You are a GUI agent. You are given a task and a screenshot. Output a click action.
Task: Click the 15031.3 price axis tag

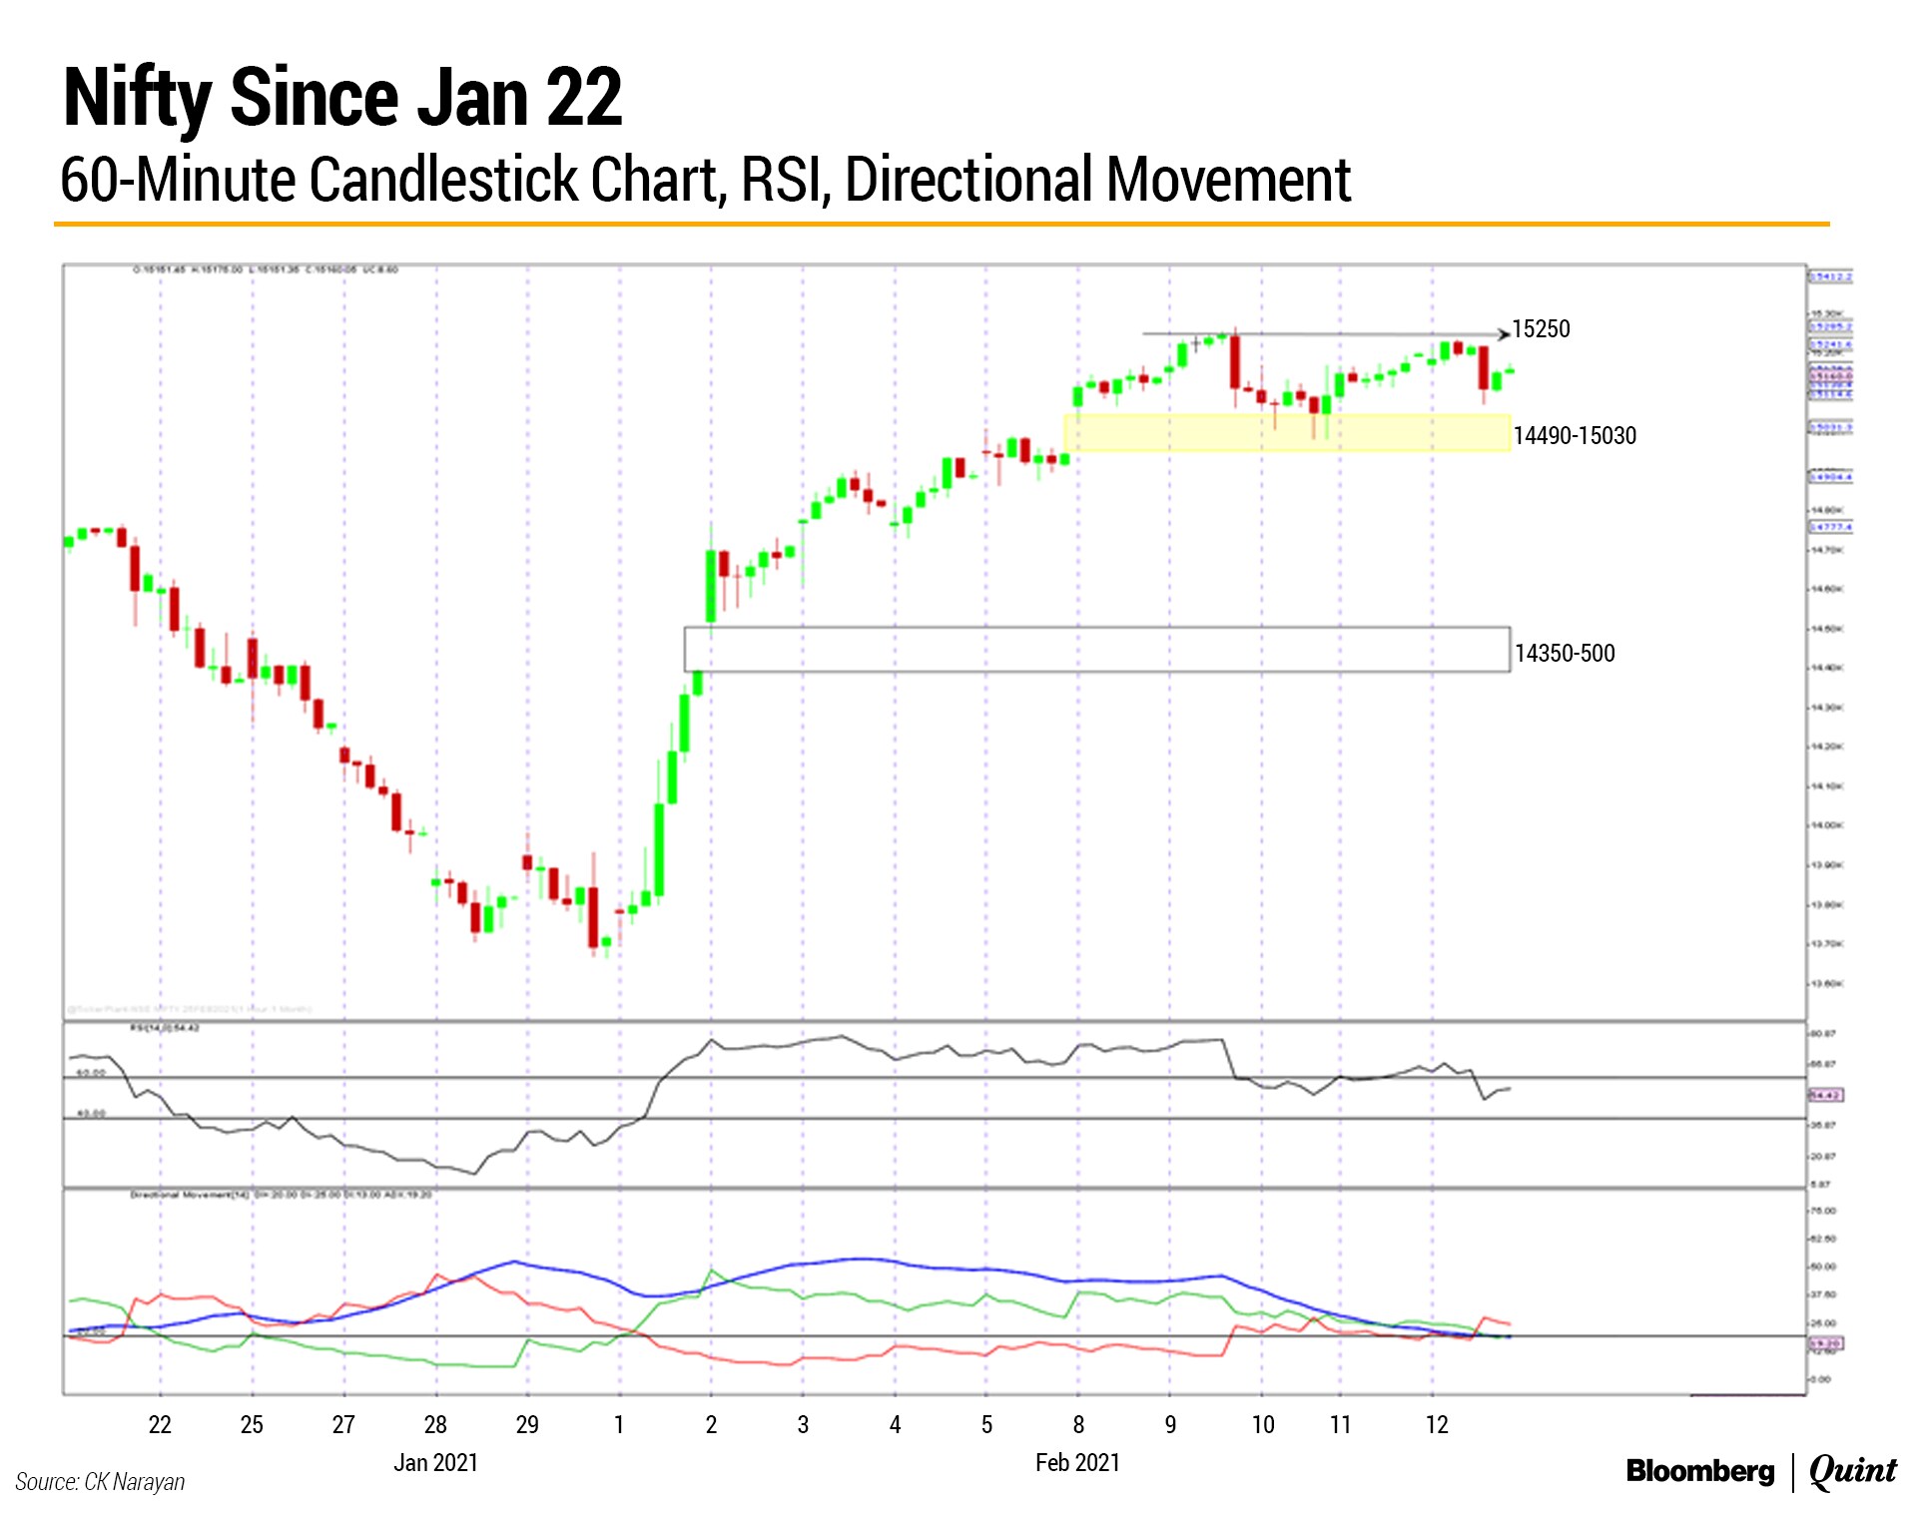tap(1830, 427)
